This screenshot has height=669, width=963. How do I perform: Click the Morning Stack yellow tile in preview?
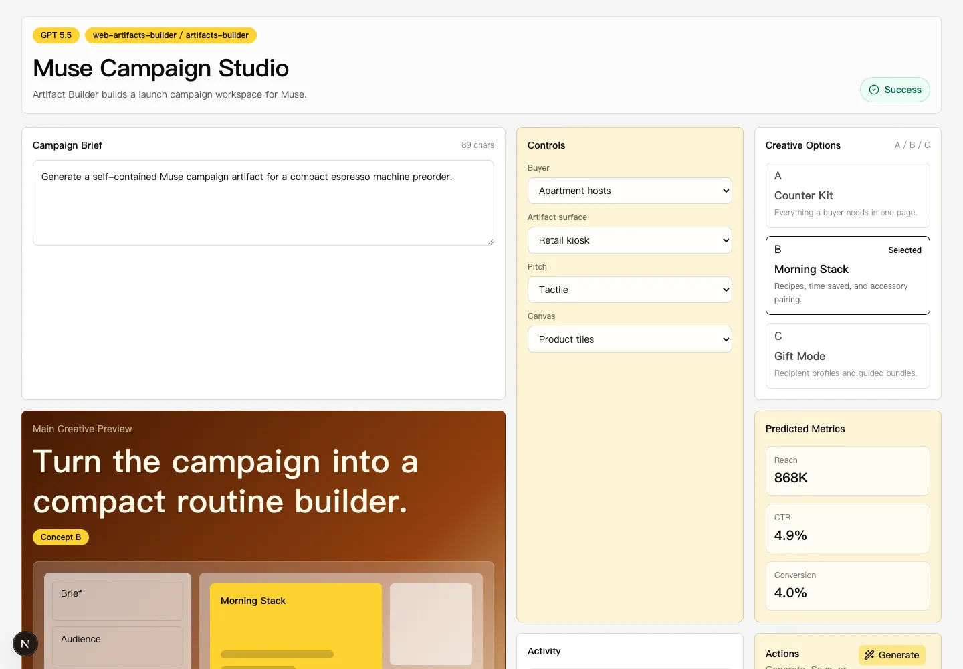[296, 626]
